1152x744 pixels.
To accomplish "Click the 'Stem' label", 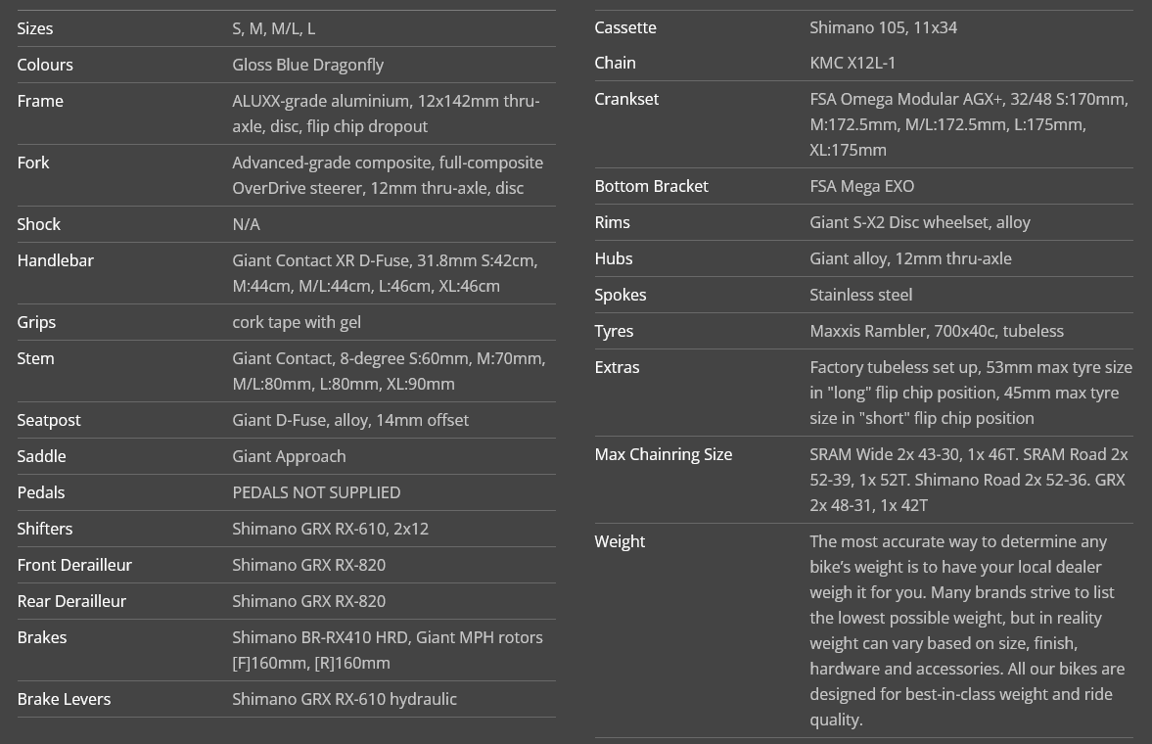I will [x=36, y=358].
